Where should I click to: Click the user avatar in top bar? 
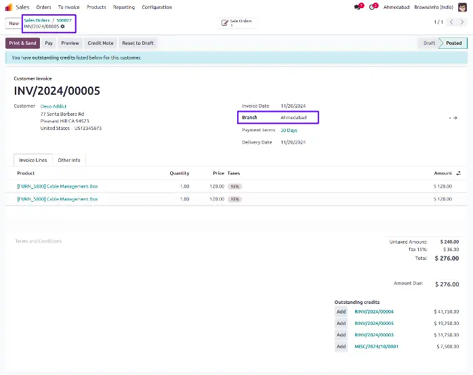(x=462, y=7)
